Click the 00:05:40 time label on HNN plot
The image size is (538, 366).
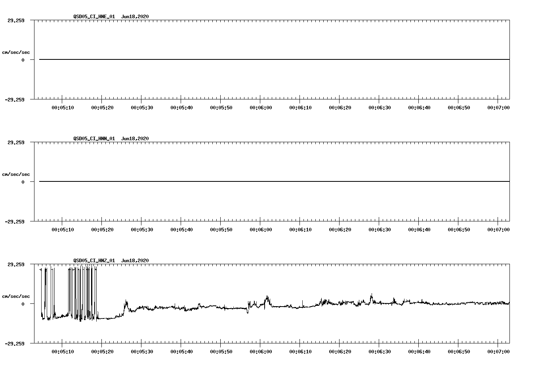(181, 230)
